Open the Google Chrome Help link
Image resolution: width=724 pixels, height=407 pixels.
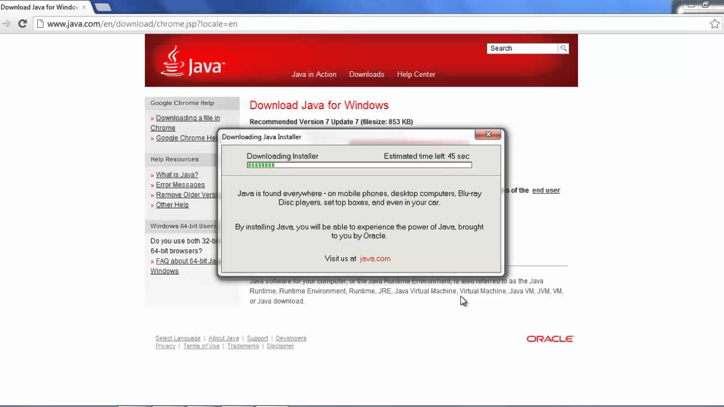[x=187, y=138]
